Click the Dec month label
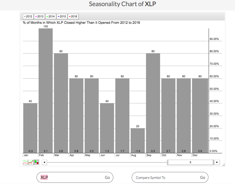The image size is (235, 184). coord(195,155)
